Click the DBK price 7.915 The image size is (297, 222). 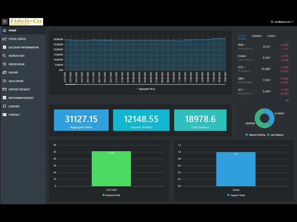click(266, 80)
